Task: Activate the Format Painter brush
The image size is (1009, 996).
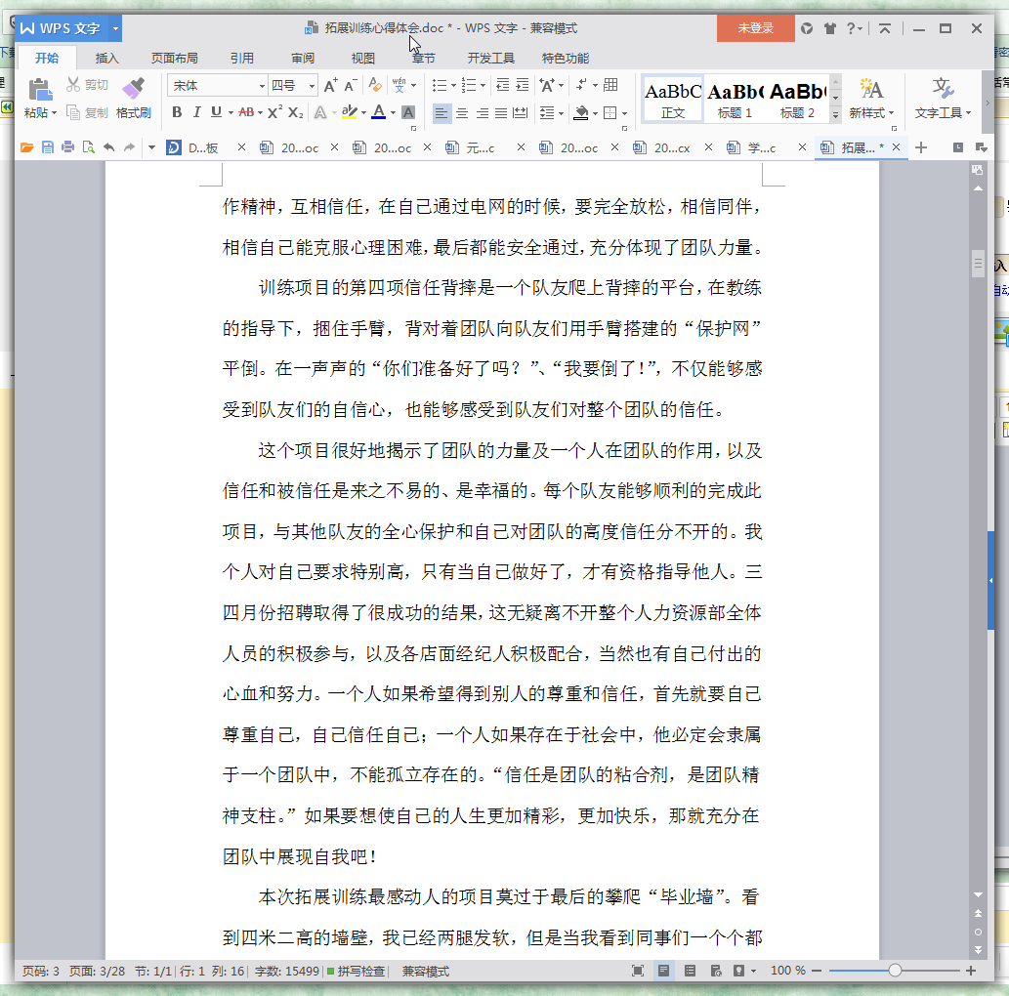Action: [x=134, y=89]
